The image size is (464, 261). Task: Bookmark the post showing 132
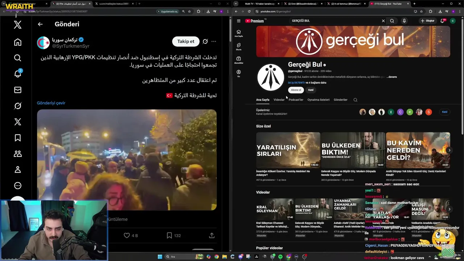click(173, 235)
